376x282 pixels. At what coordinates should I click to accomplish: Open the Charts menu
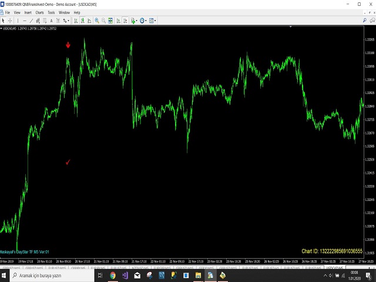tap(39, 13)
